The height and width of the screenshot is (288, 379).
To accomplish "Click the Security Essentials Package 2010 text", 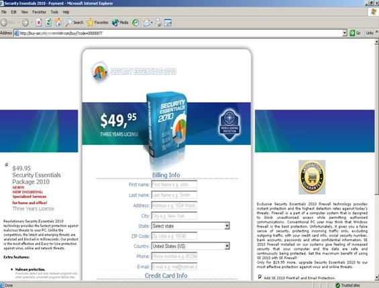I will coord(36,178).
